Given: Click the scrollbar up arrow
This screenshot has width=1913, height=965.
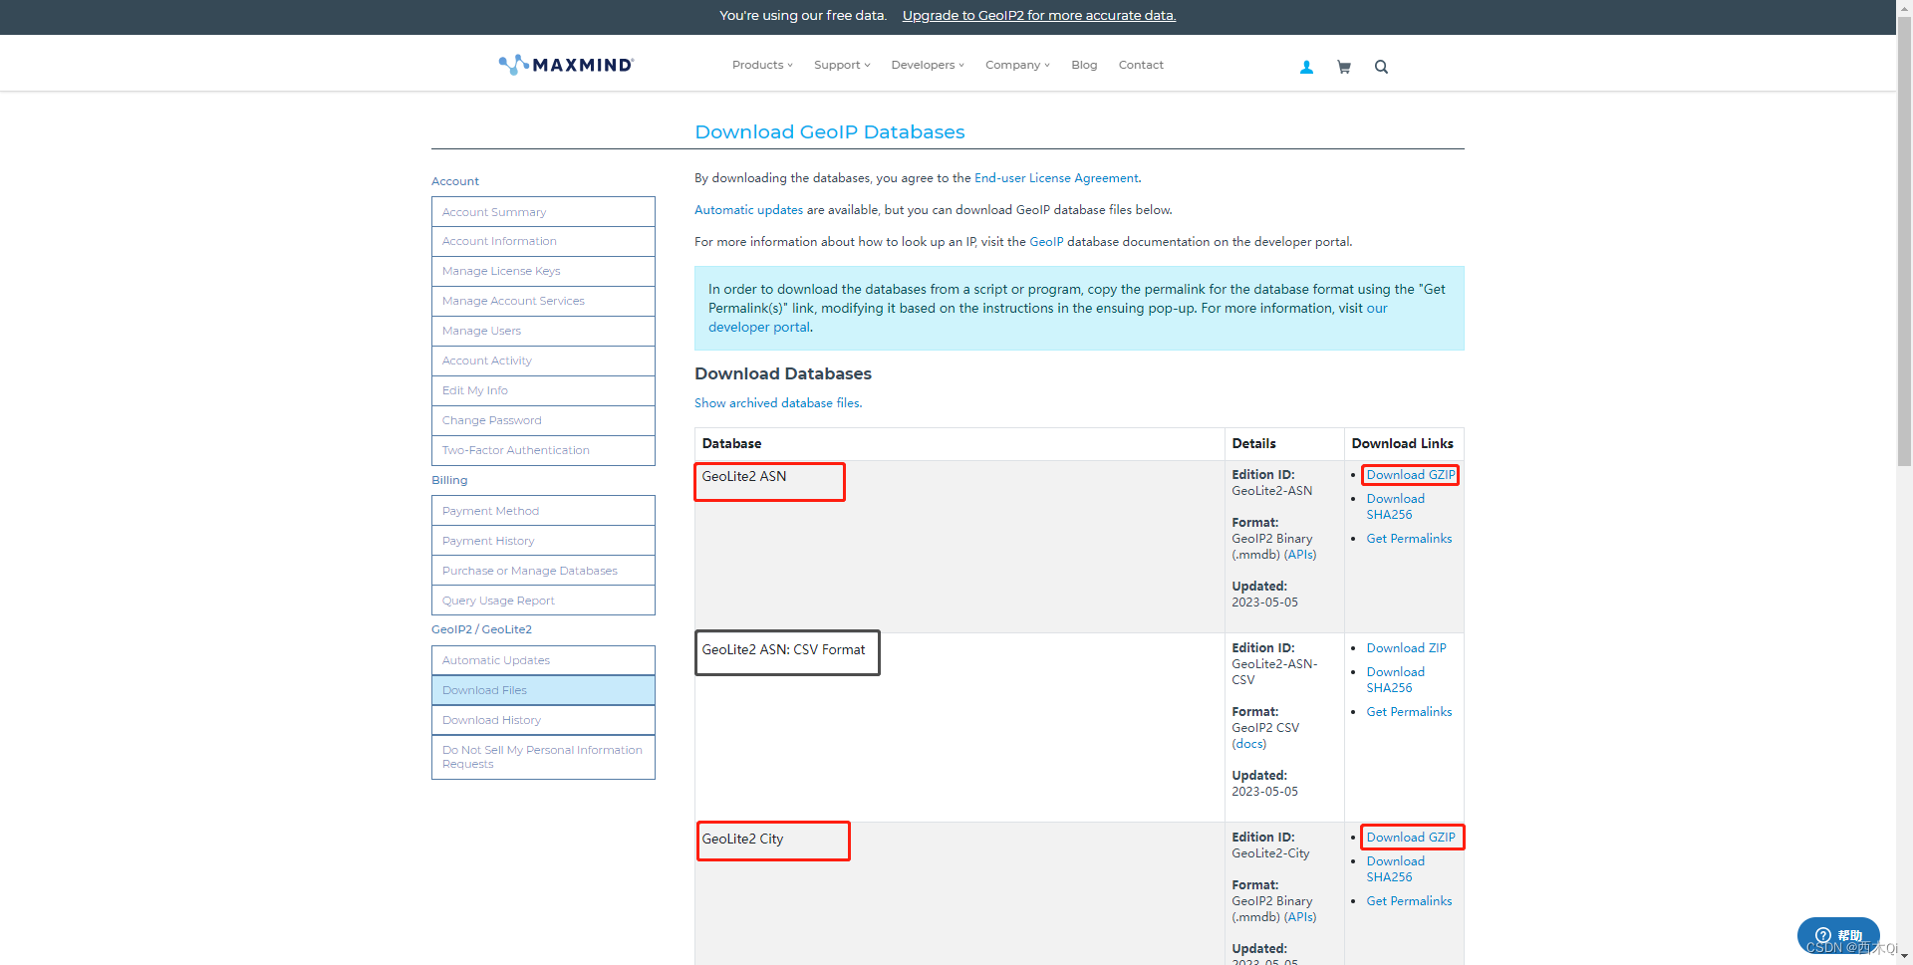Looking at the screenshot, I should click(1904, 7).
